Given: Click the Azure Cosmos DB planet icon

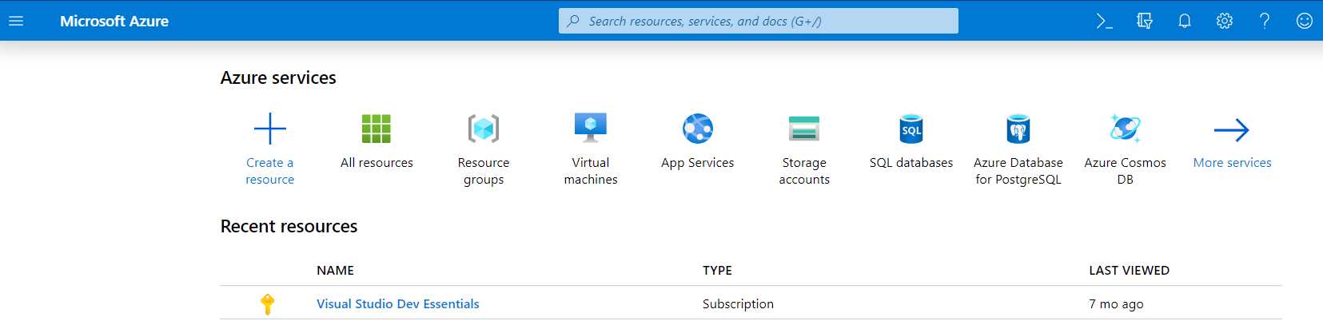Looking at the screenshot, I should click(1126, 129).
